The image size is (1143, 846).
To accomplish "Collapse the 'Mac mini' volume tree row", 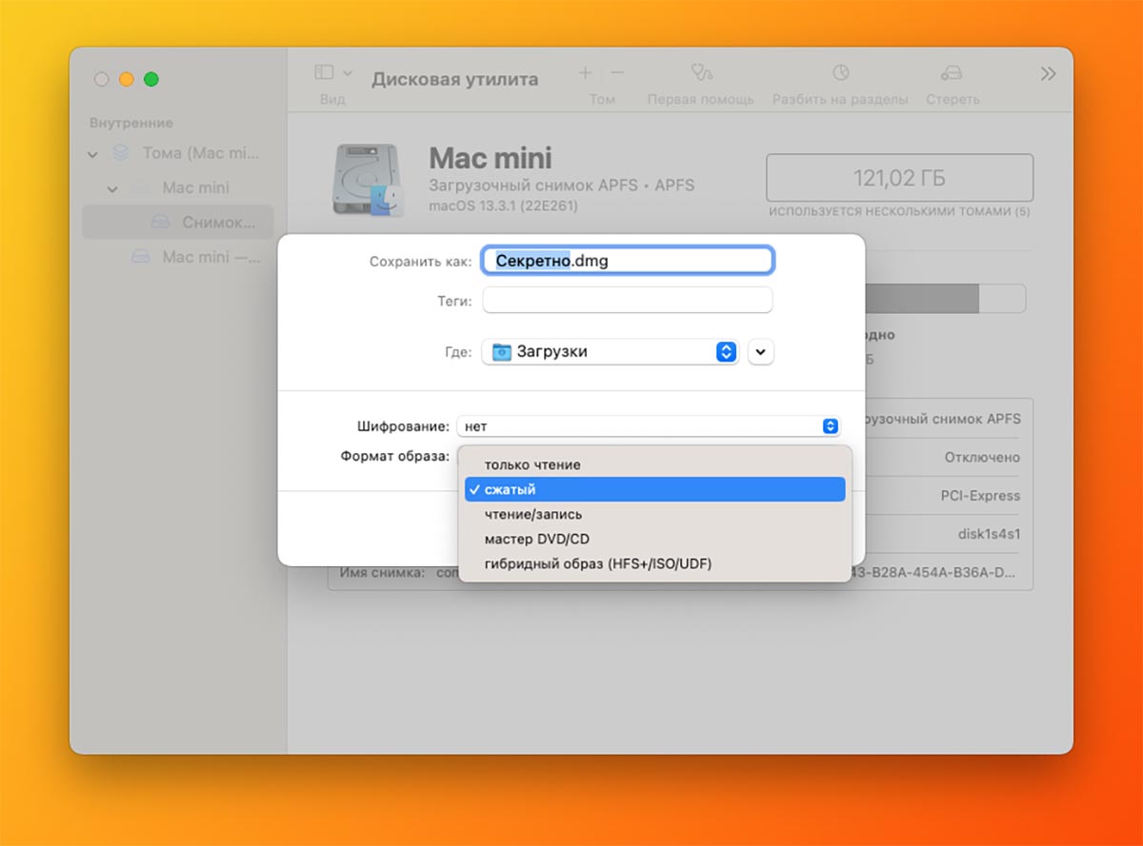I will (112, 188).
